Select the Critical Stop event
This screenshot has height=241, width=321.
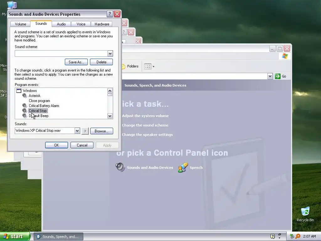38,111
